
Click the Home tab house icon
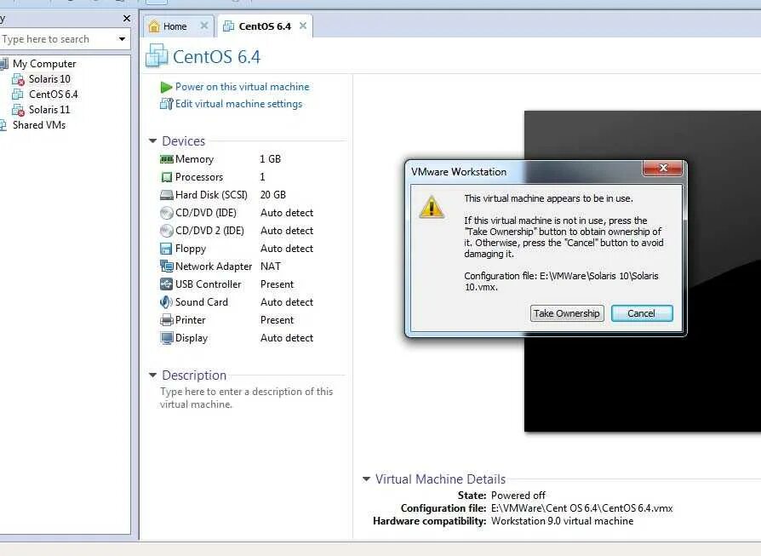[154, 26]
